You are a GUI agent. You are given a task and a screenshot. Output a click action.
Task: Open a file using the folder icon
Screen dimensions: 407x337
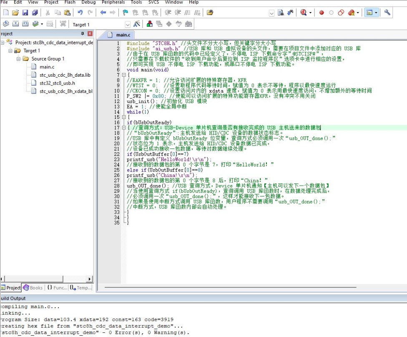point(15,13)
